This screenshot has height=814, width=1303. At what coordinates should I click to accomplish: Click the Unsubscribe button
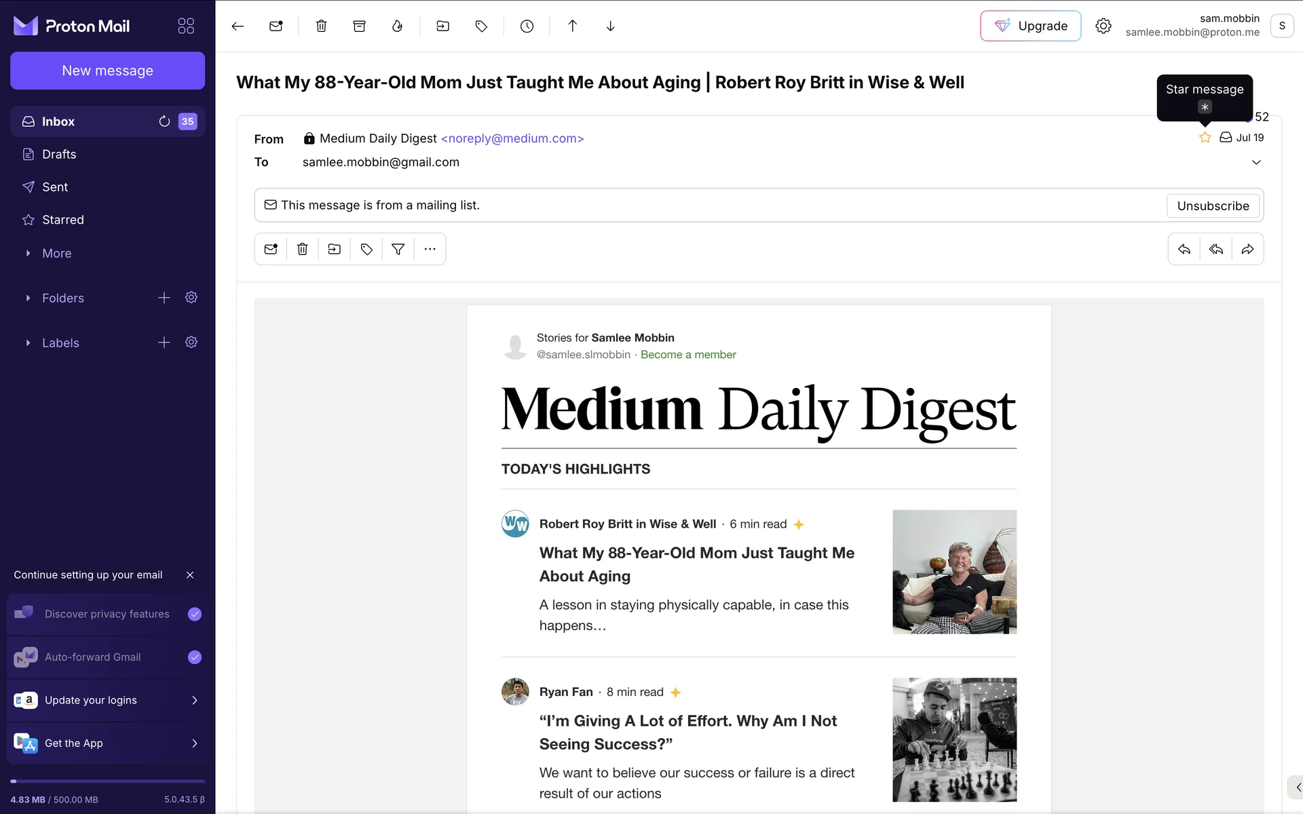coord(1213,206)
